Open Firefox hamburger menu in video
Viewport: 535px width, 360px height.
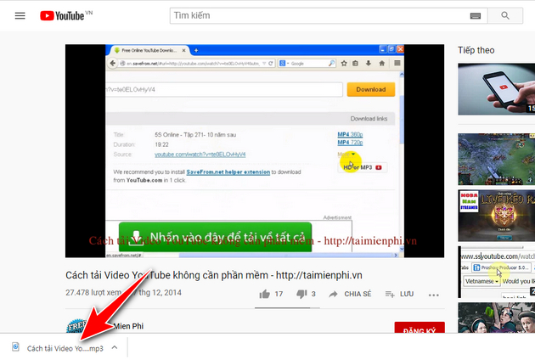(x=397, y=63)
